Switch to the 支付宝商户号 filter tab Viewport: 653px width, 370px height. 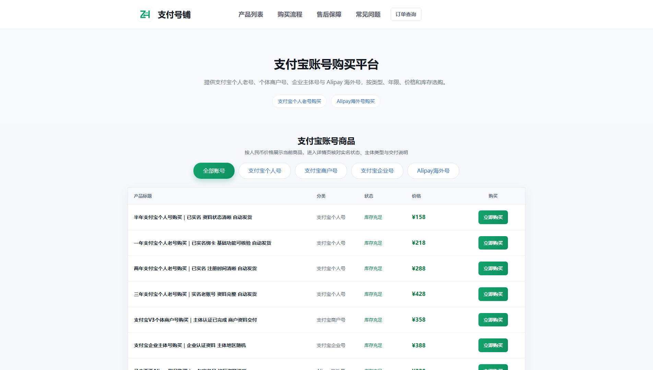tap(321, 171)
